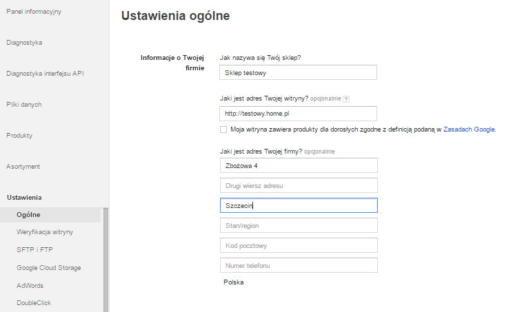Open the Asortyment page

23,166
